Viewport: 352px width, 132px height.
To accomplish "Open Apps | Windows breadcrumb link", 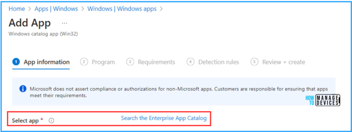I will [x=56, y=9].
